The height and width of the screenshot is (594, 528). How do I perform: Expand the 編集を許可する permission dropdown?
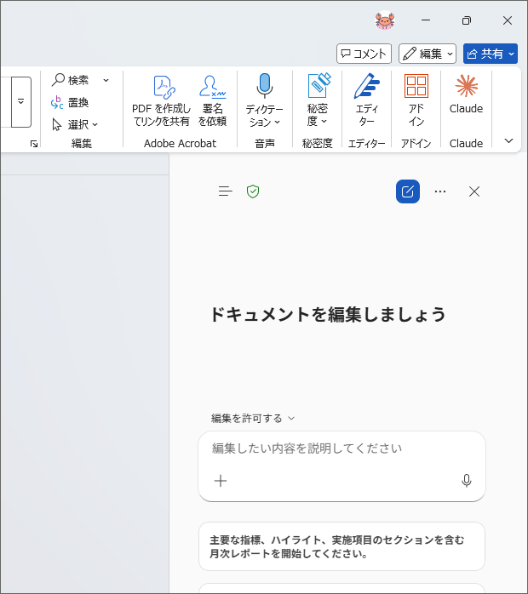(253, 418)
